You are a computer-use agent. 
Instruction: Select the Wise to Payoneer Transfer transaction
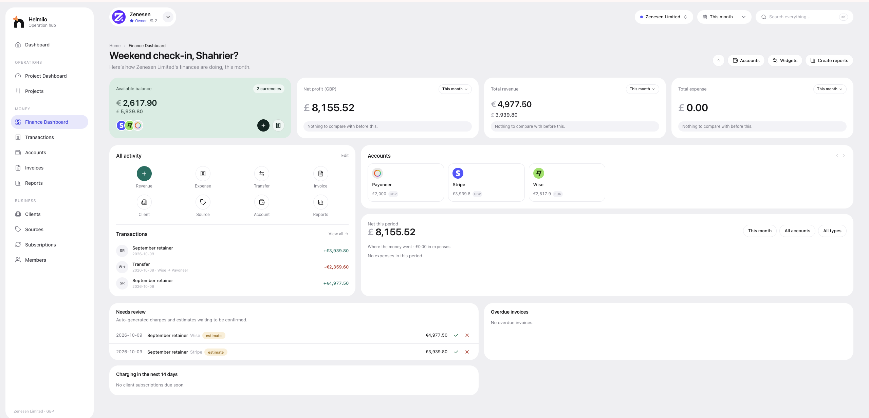coord(232,267)
